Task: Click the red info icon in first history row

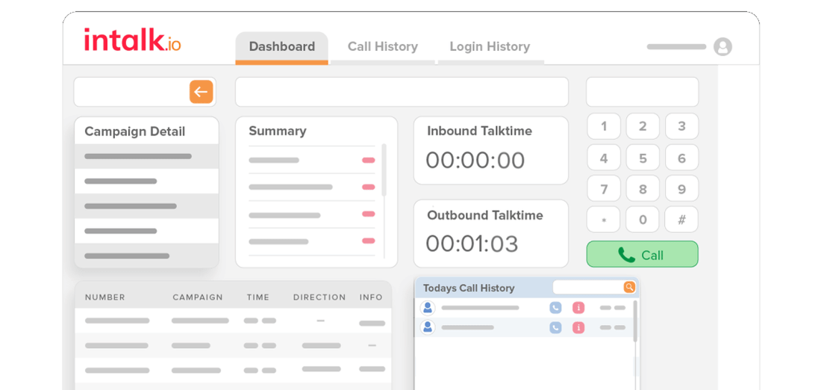Action: tap(578, 308)
